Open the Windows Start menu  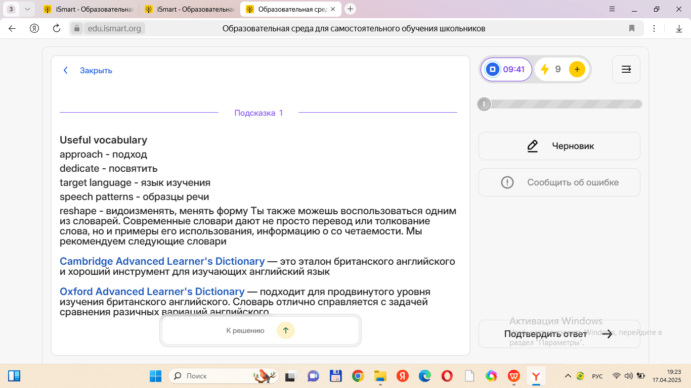155,376
